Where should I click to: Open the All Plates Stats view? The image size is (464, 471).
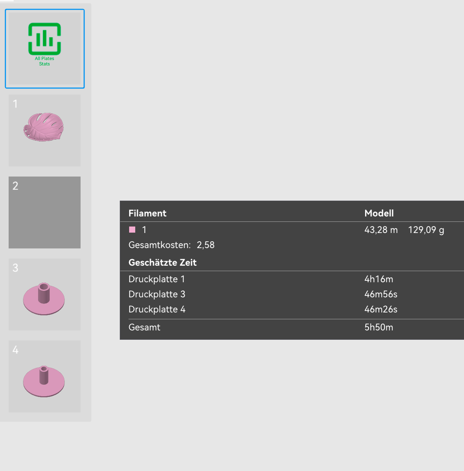pos(45,49)
